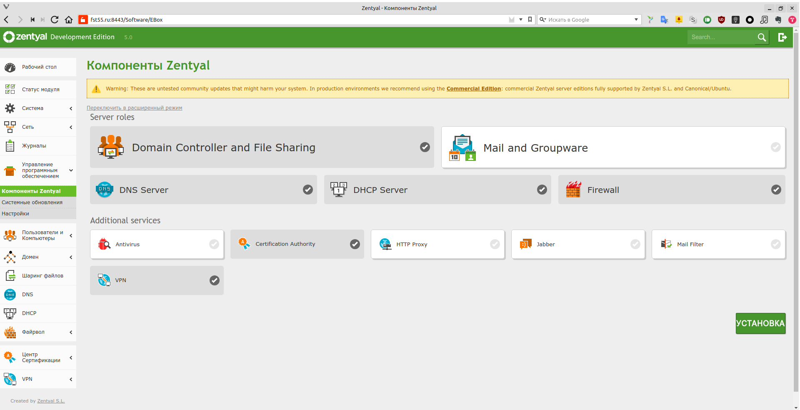Click the Центр Сертификации icon
The width and height of the screenshot is (800, 410).
point(10,357)
